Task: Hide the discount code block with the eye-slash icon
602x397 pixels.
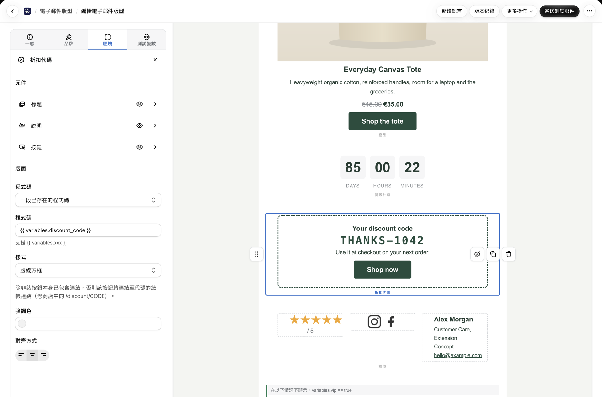Action: 477,254
